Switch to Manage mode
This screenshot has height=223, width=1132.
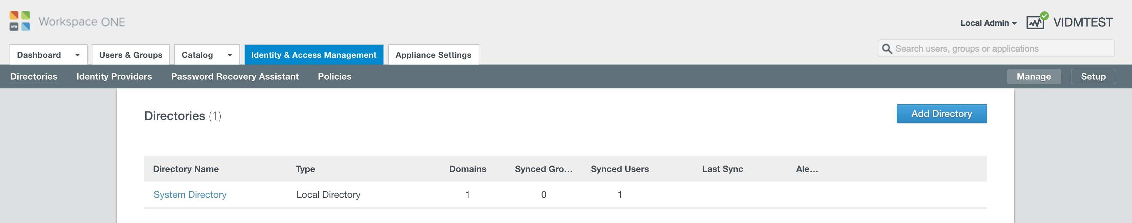pyautogui.click(x=1033, y=76)
